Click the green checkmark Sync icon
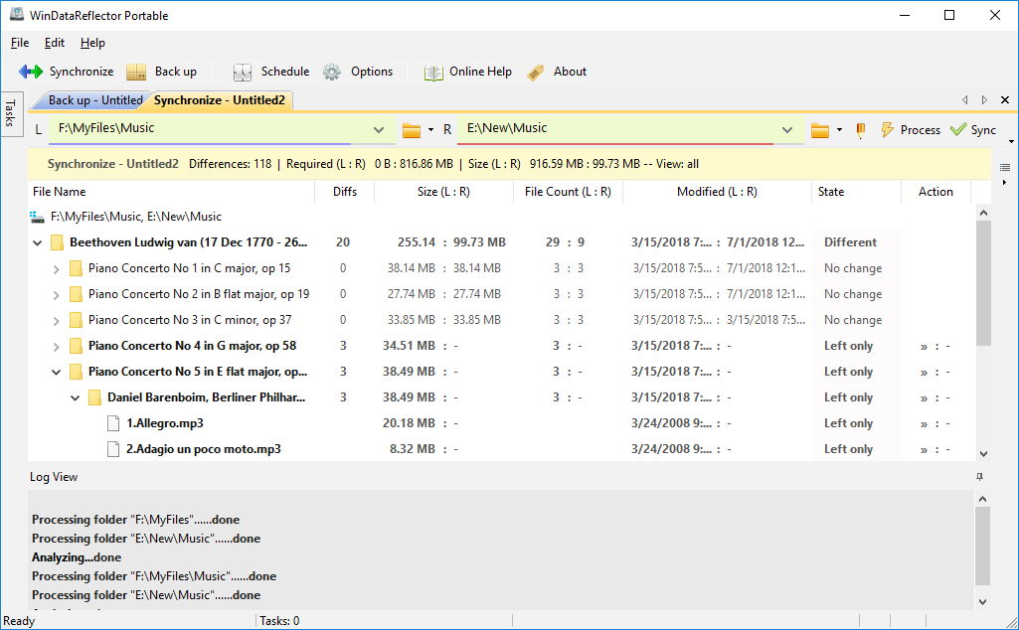 958,129
